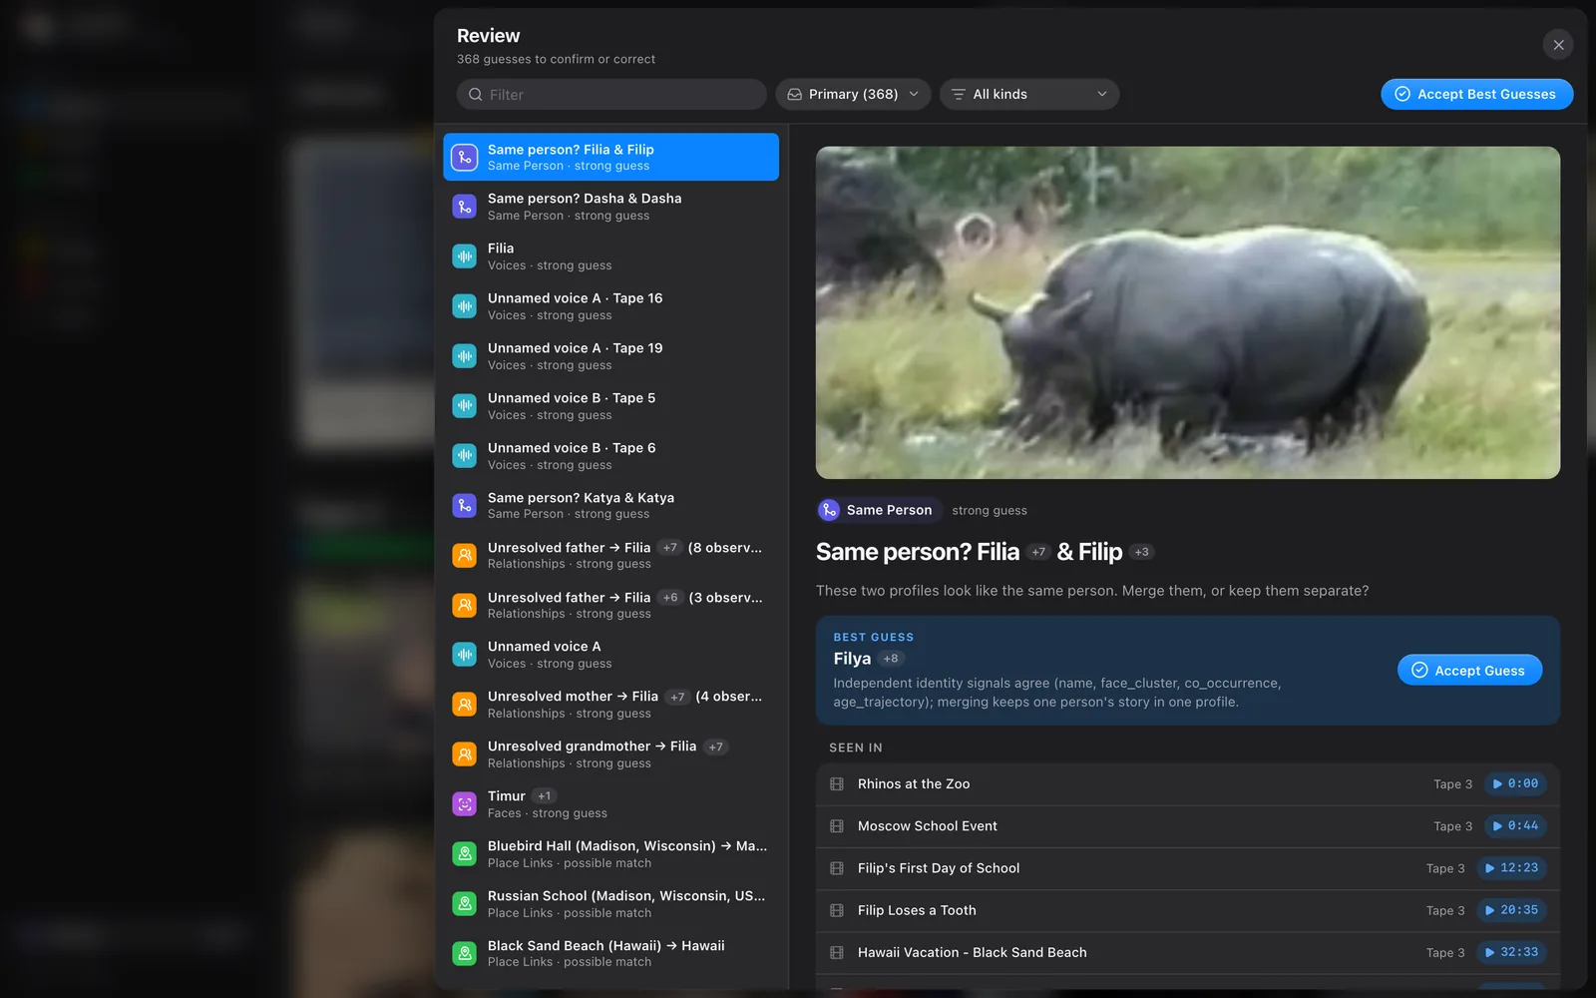Screen dimensions: 1596x998
Task: Click the Accept Guess button
Action: (1469, 671)
